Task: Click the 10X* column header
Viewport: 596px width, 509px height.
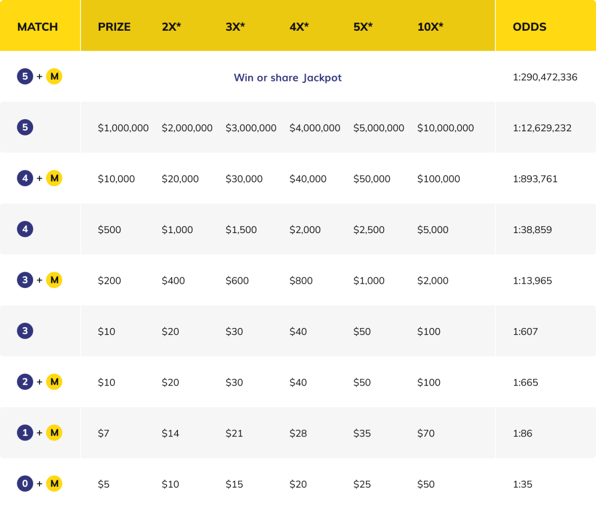Action: point(430,27)
